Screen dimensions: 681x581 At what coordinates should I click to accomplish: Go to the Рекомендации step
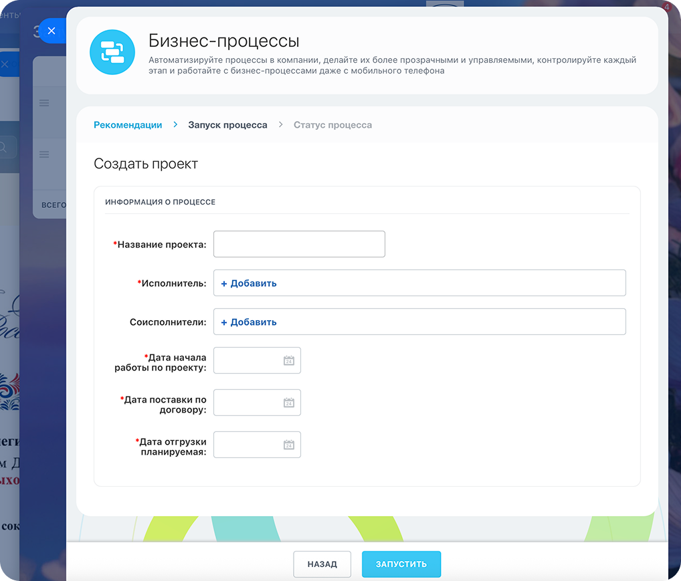(128, 125)
